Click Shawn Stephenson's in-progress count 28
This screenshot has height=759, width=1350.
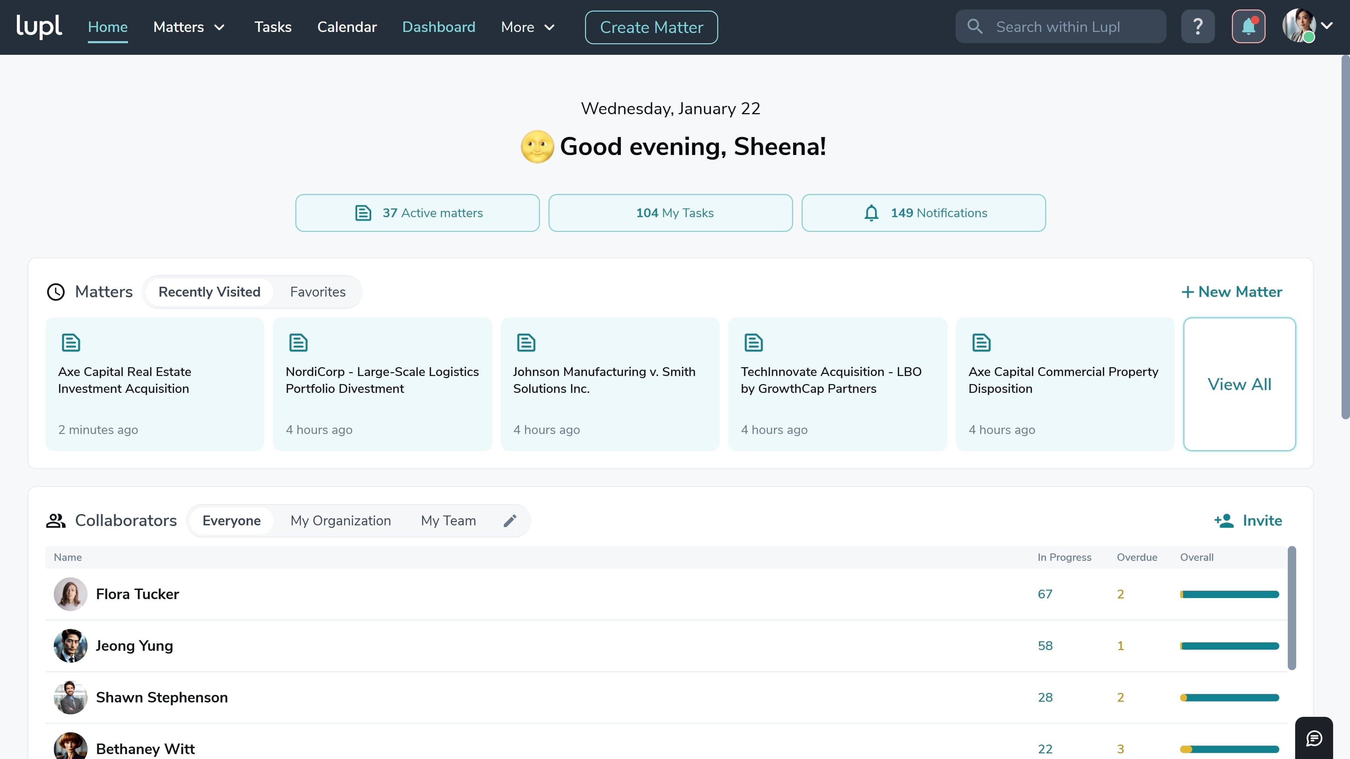[x=1045, y=697]
